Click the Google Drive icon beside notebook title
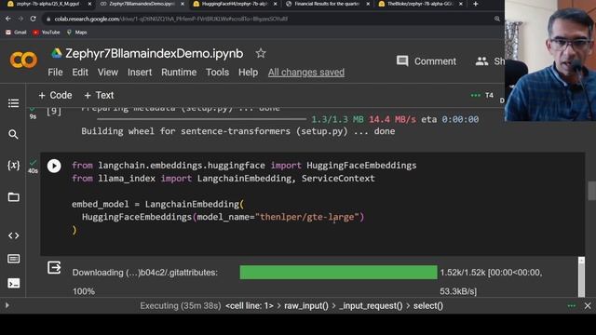The width and height of the screenshot is (596, 335). (x=57, y=54)
